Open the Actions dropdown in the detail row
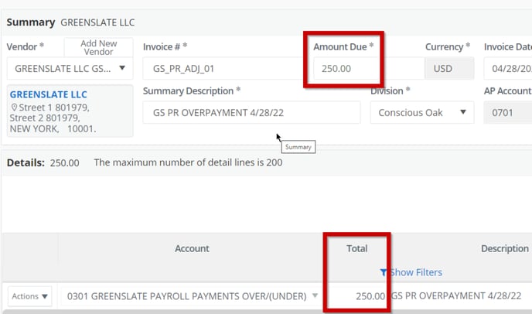Image resolution: width=532 pixels, height=314 pixels. pyautogui.click(x=30, y=296)
